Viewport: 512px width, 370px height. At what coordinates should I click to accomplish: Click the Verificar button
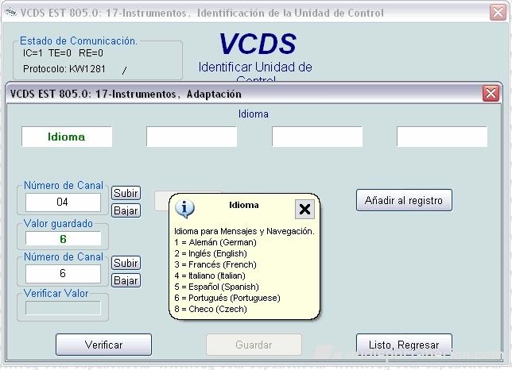103,345
